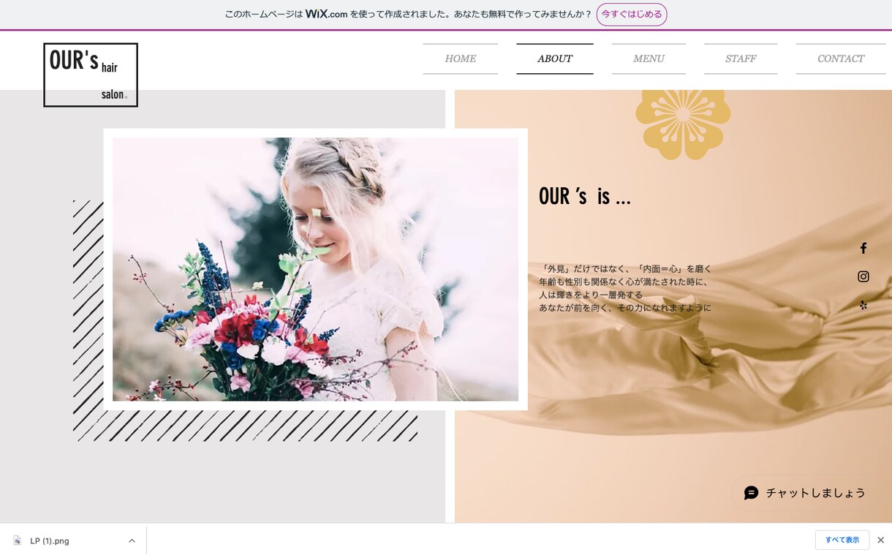Viewport: 892px width, 558px height.
Task: Open the Facebook social icon
Action: tap(863, 248)
